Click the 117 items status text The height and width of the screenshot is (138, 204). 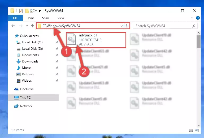pos(18,130)
